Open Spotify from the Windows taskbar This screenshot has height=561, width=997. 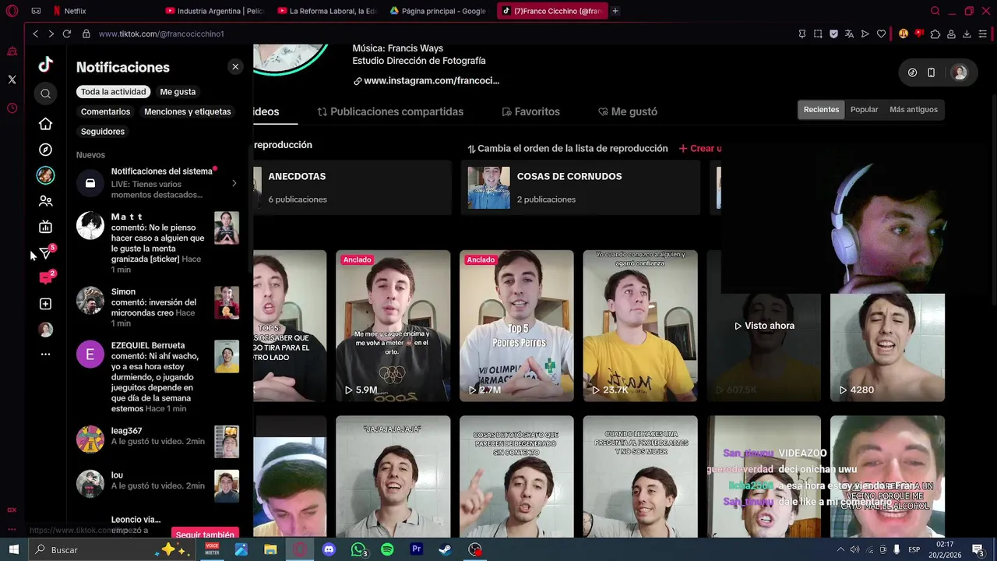(387, 549)
